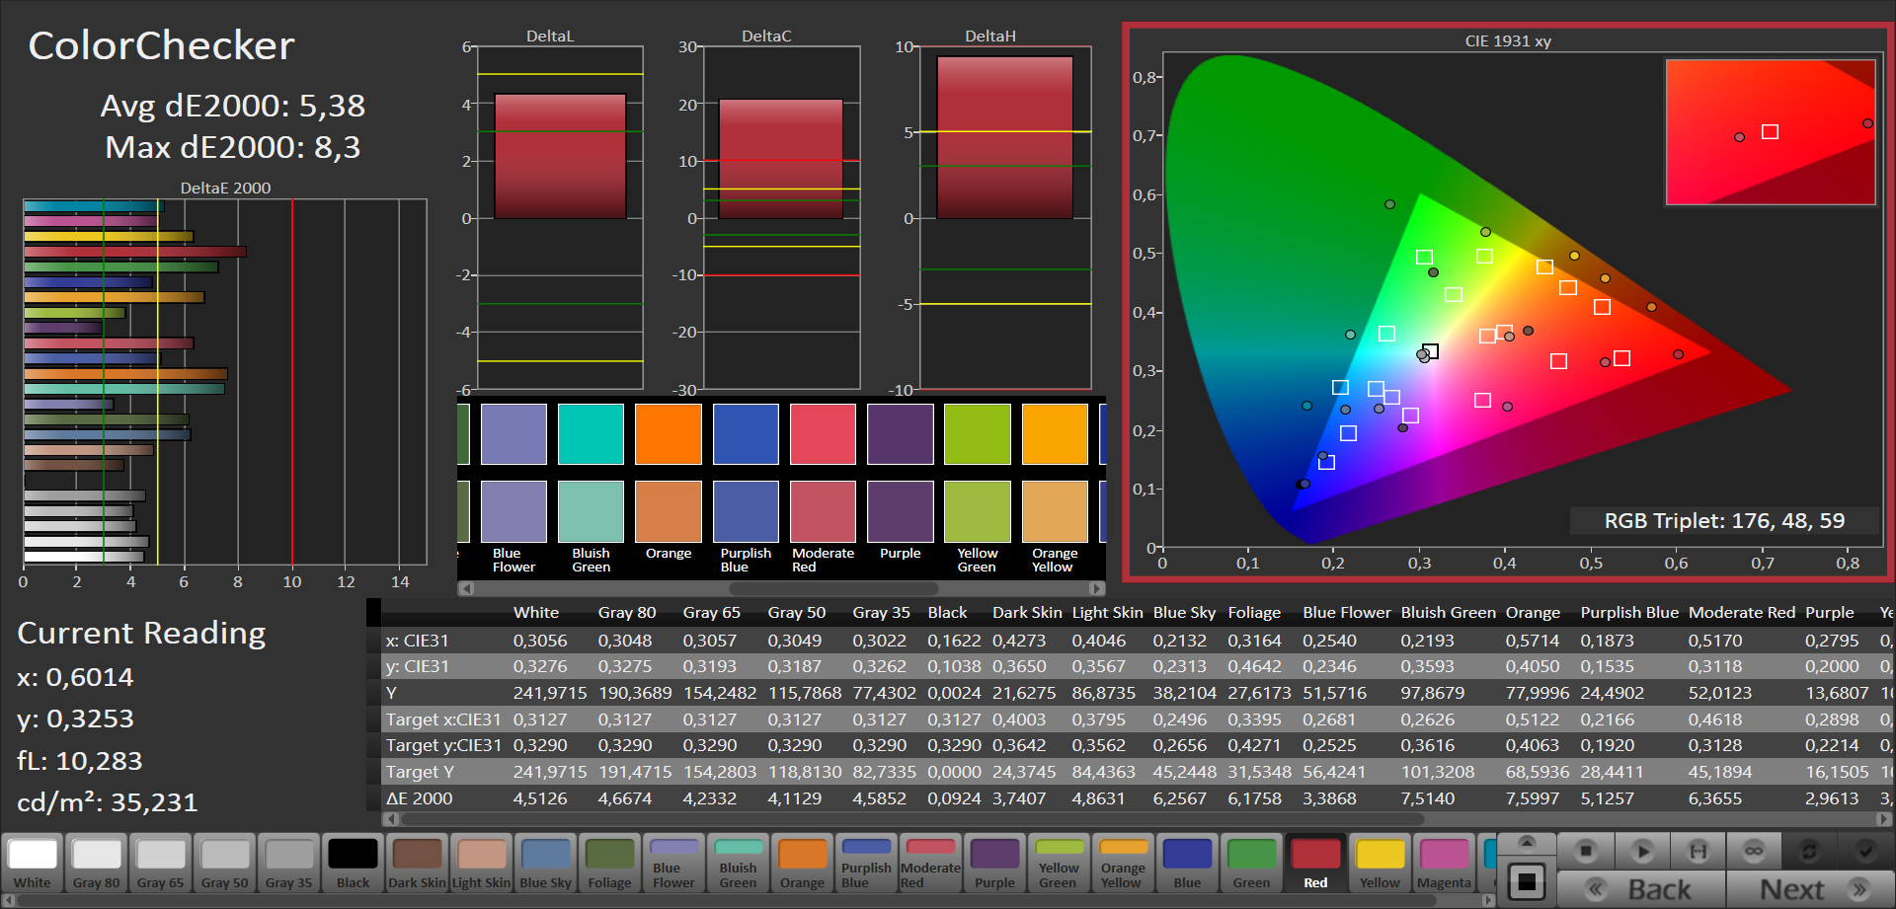Select the Blue patch in the bottom strip

[x=1187, y=864]
